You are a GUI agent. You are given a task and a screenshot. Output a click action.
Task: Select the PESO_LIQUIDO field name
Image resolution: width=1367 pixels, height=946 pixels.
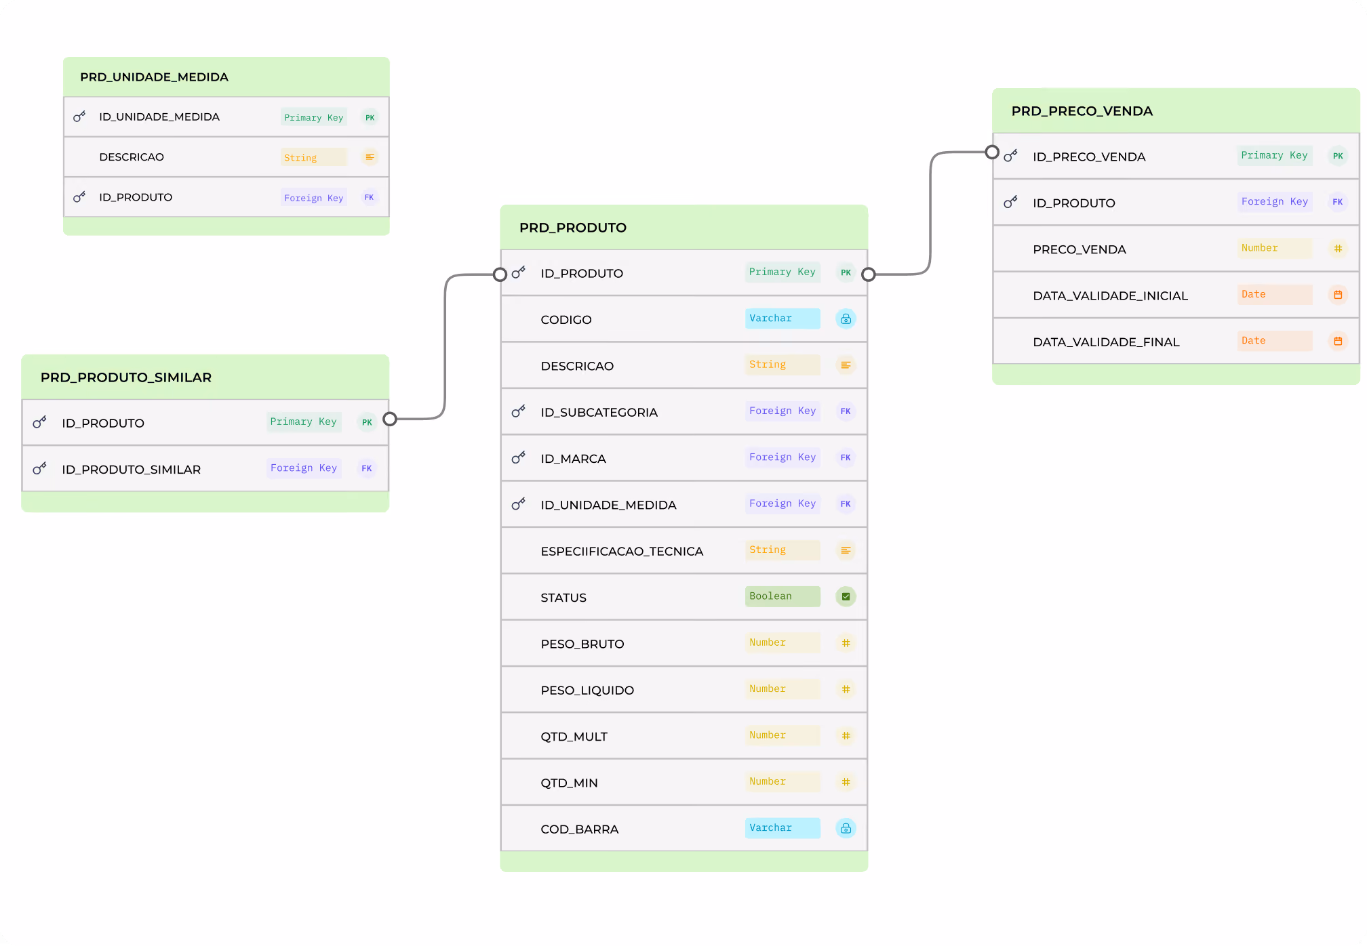tap(587, 690)
